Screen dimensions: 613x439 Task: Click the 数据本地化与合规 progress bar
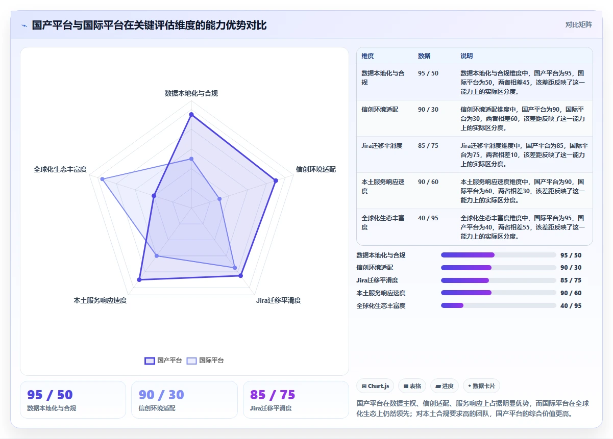click(498, 255)
